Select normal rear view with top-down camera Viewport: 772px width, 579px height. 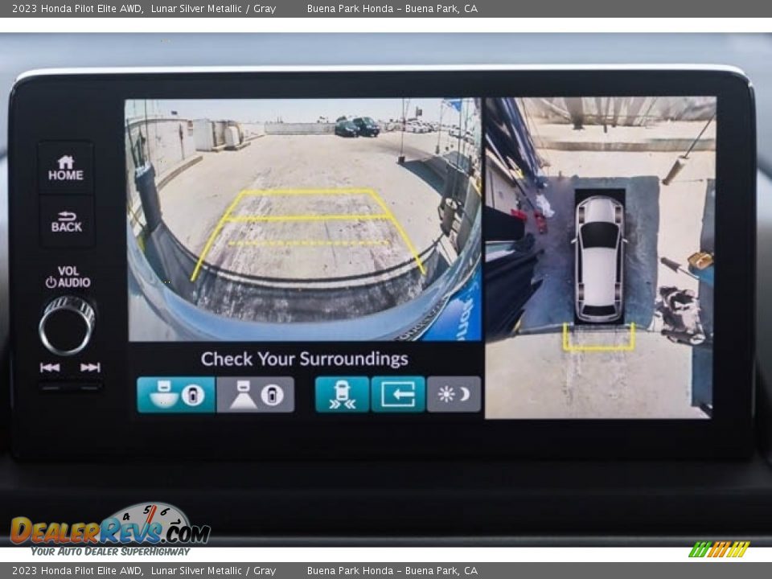[x=256, y=394]
